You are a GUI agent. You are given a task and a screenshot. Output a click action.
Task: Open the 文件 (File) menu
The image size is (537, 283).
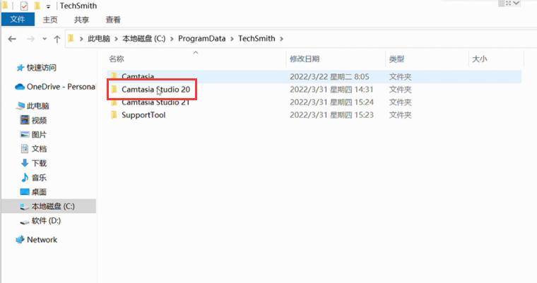pos(18,20)
